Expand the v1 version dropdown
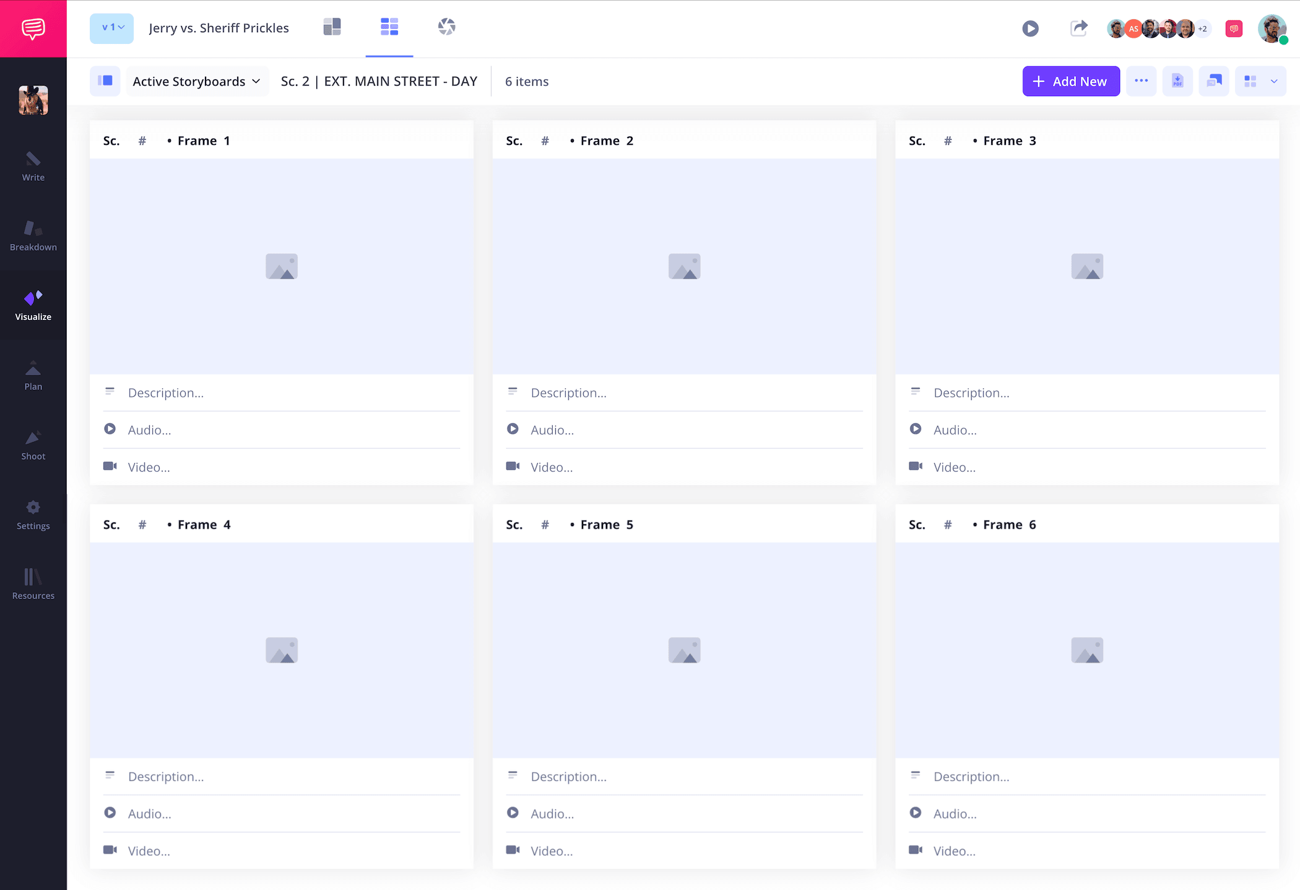Image resolution: width=1300 pixels, height=890 pixels. click(111, 27)
